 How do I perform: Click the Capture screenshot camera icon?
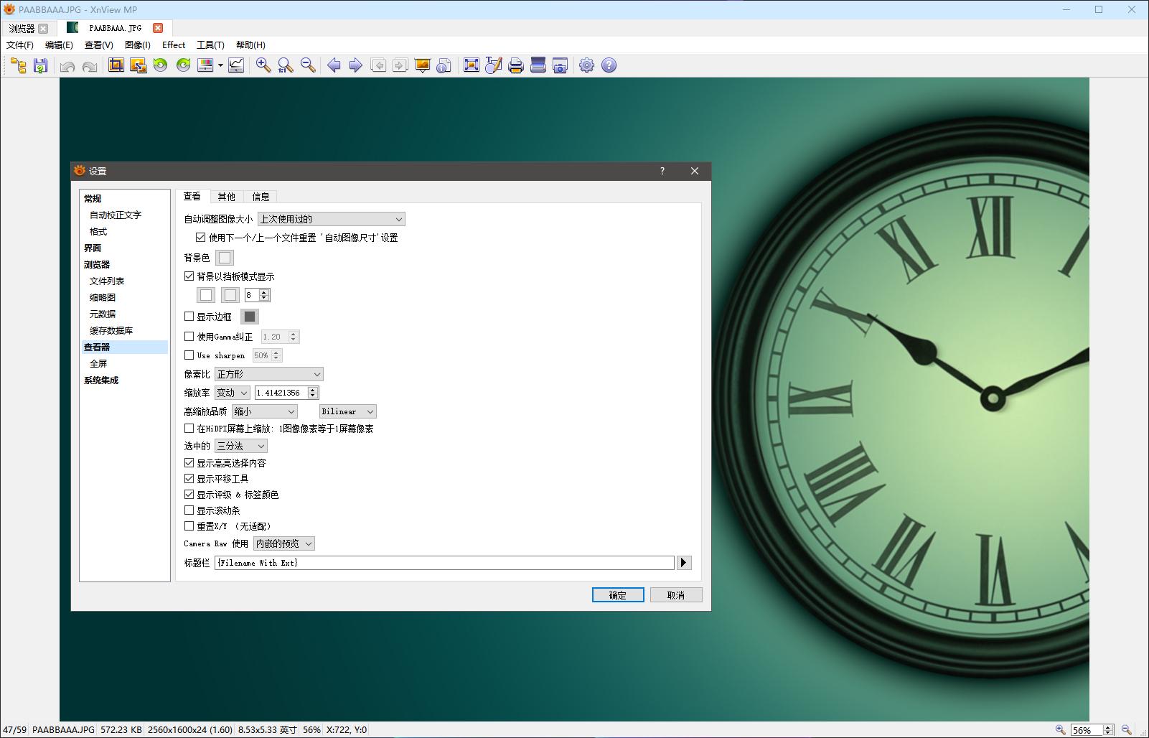[560, 65]
